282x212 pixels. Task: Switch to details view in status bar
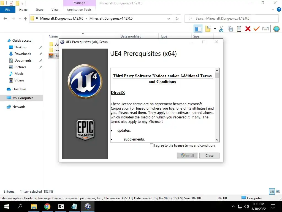[272, 191]
